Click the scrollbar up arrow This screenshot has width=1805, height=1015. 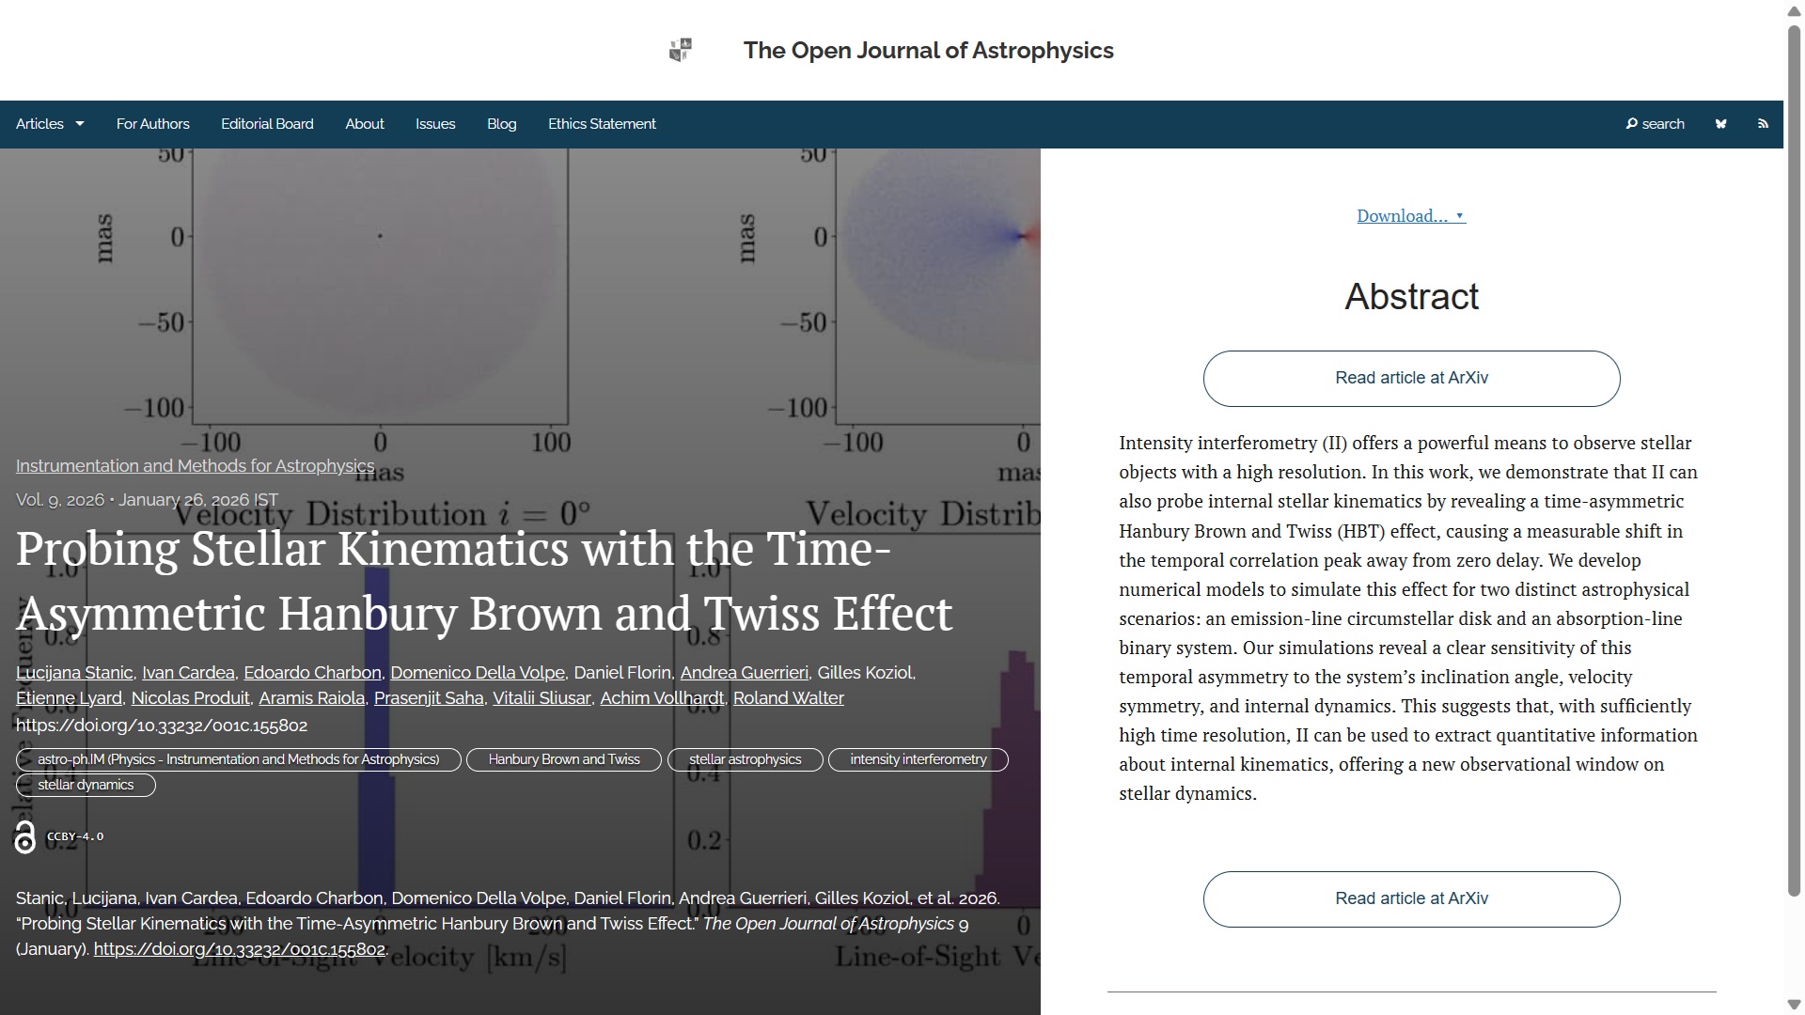click(1794, 11)
